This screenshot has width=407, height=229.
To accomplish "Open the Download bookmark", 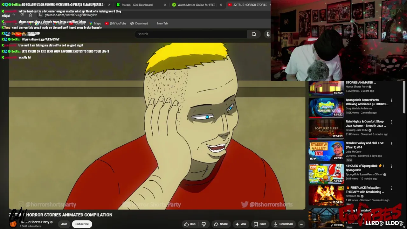I will 139,23.
